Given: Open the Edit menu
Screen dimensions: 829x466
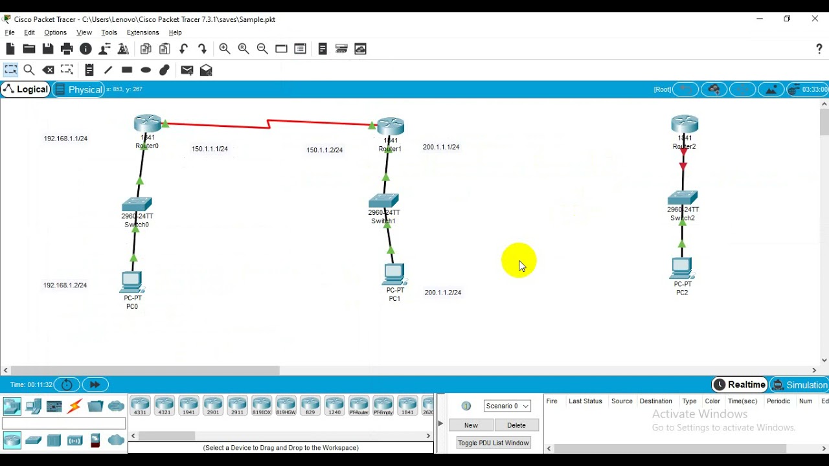Looking at the screenshot, I should point(30,32).
